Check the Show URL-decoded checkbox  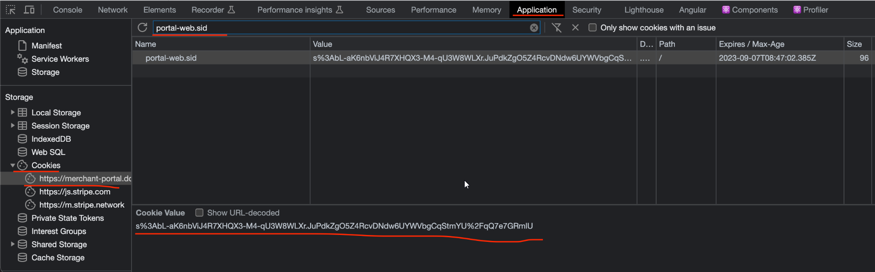pyautogui.click(x=199, y=213)
